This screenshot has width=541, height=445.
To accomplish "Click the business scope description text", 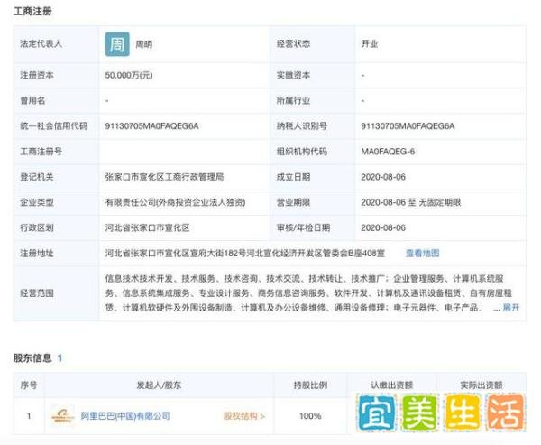I will (308, 293).
